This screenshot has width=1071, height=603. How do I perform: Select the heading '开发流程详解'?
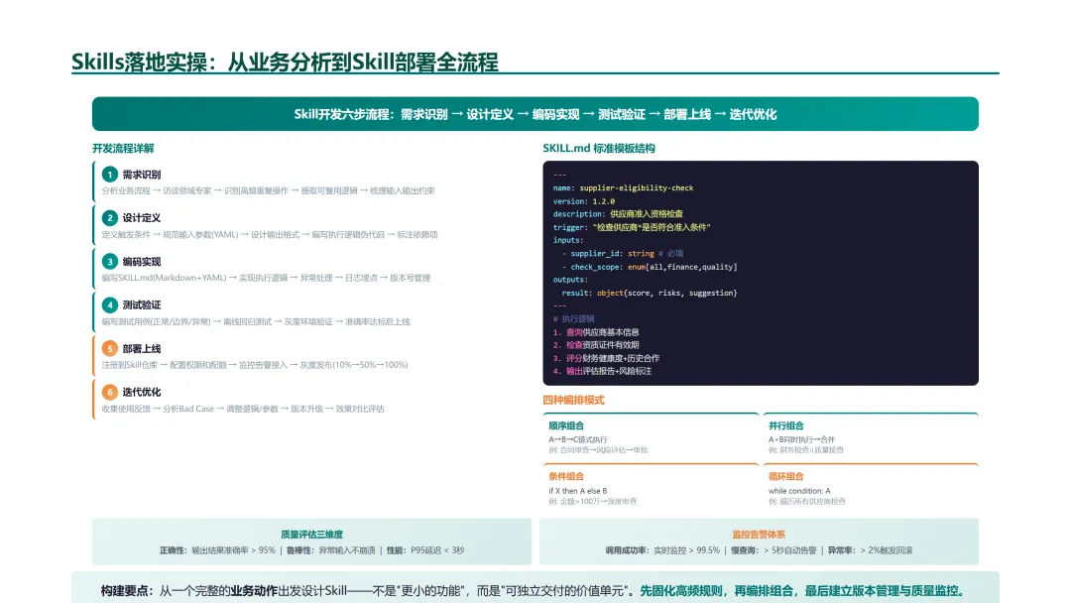123,148
